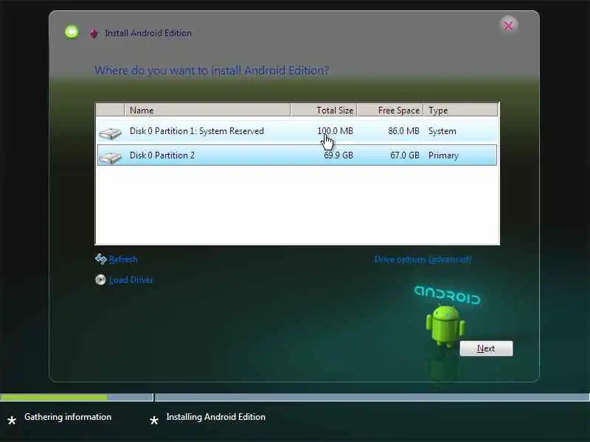Sort by Type column header
Image resolution: width=590 pixels, height=442 pixels.
[460, 110]
